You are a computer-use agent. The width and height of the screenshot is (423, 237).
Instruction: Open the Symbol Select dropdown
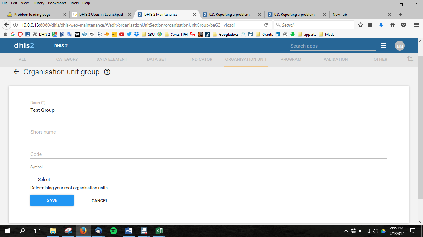[44, 179]
